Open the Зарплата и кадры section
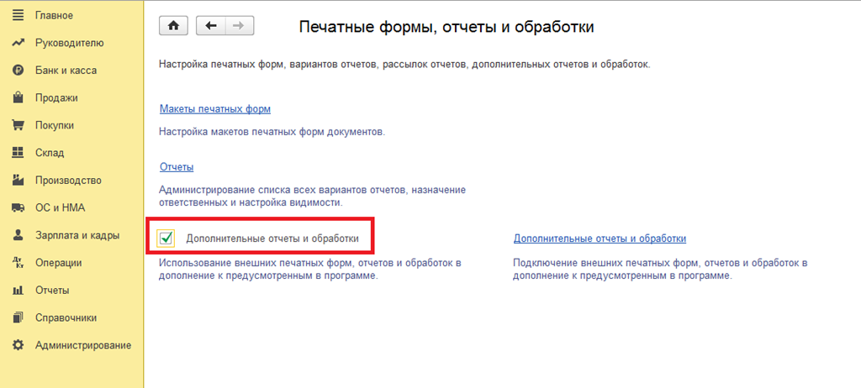This screenshot has height=388, width=861. [x=77, y=235]
